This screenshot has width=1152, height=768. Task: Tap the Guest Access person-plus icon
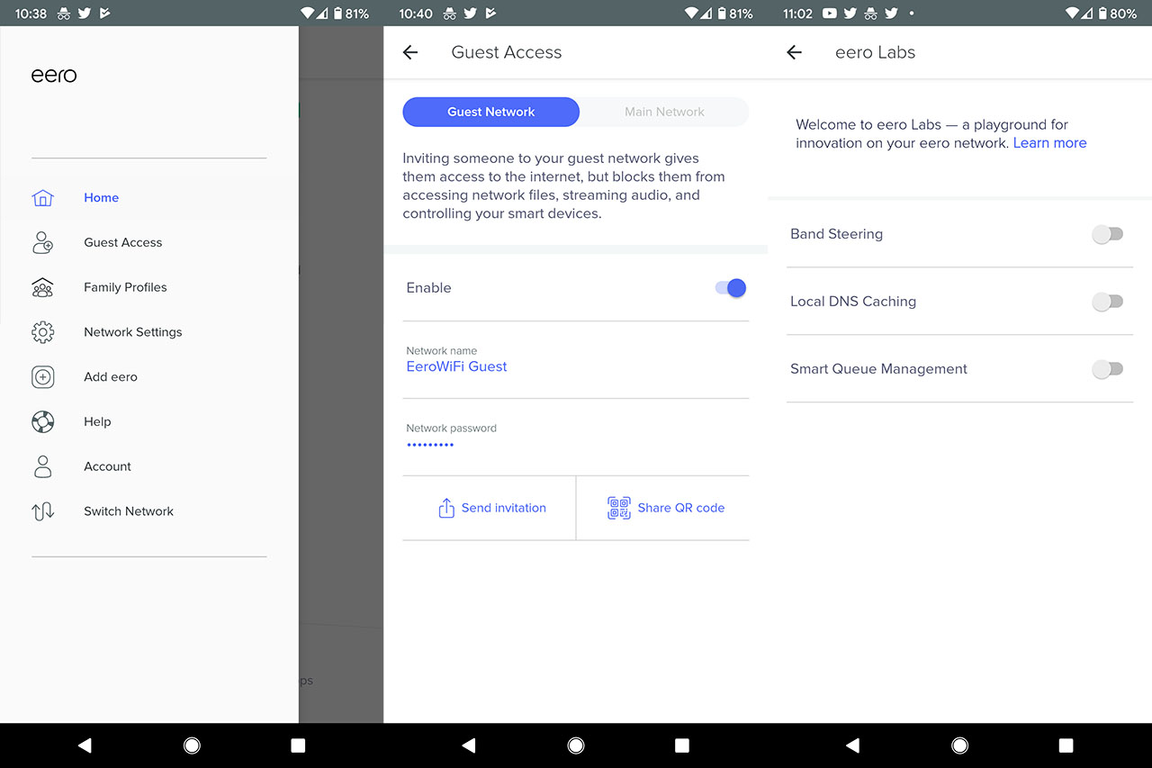click(42, 243)
